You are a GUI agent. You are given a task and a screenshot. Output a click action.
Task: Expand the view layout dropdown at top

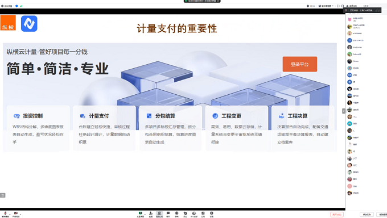326,6
